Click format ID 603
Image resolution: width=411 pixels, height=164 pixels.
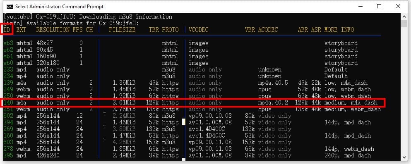pos(8,142)
